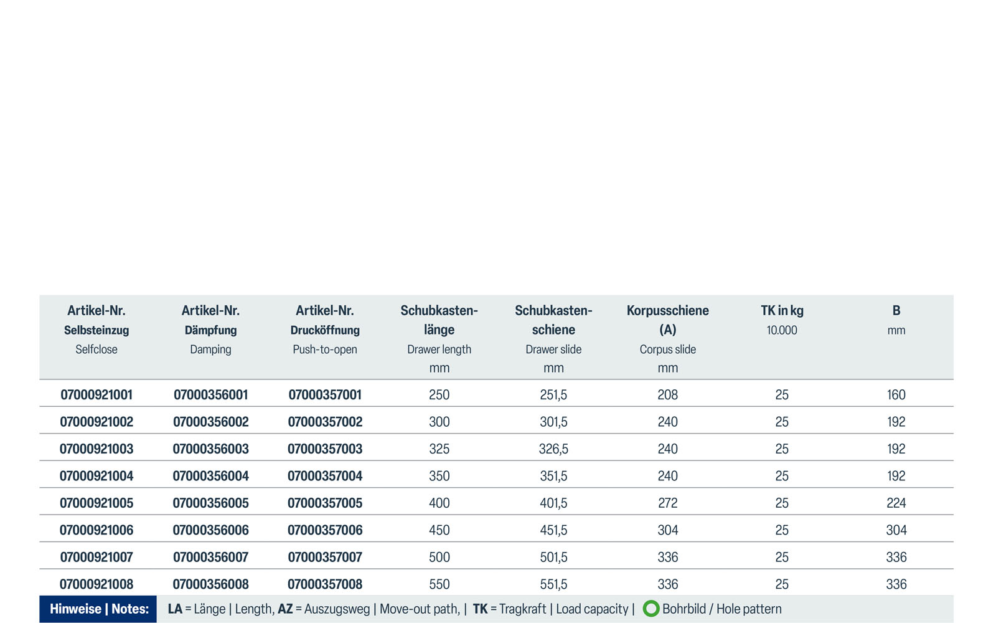Click the Hinweise | Notes label
The width and height of the screenshot is (996, 623).
[x=99, y=609]
